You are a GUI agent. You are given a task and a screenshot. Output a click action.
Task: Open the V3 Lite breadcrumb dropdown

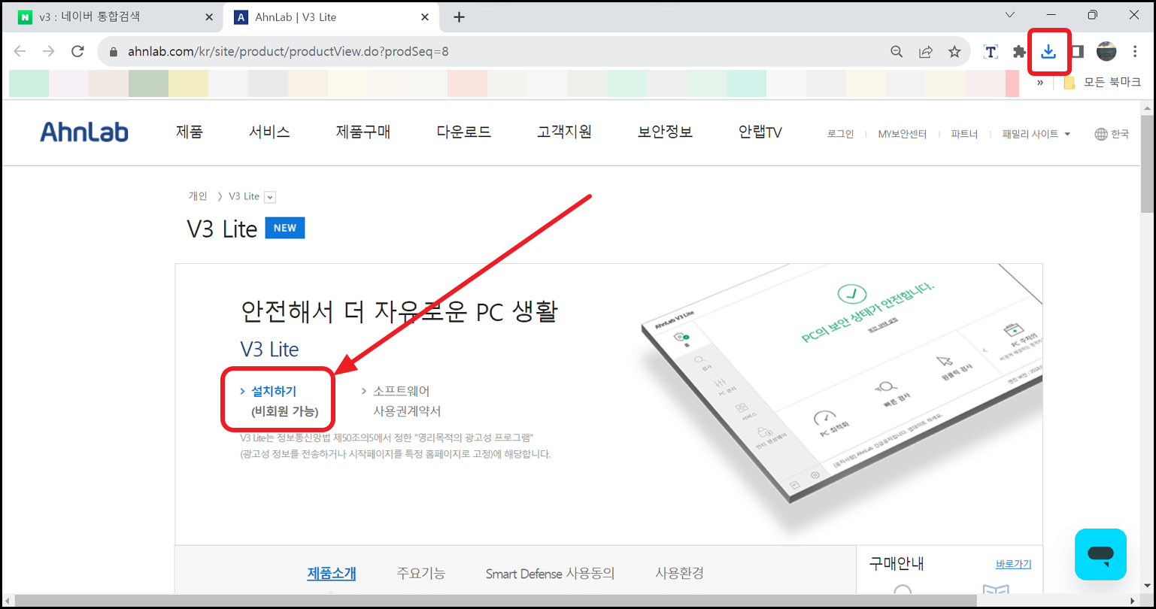[x=270, y=196]
